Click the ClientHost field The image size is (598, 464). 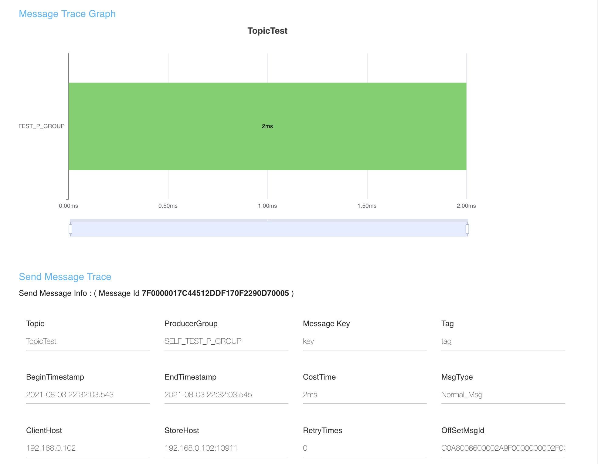pos(88,448)
